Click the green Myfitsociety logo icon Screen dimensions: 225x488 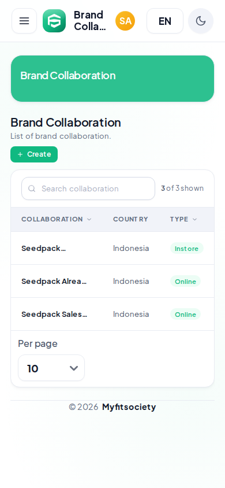(54, 21)
